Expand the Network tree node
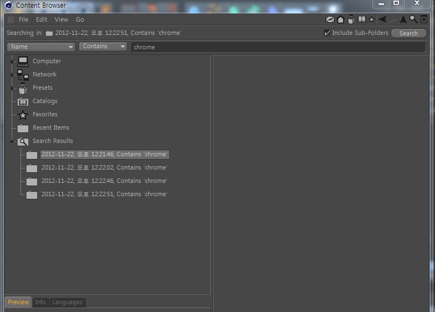 tap(12, 75)
